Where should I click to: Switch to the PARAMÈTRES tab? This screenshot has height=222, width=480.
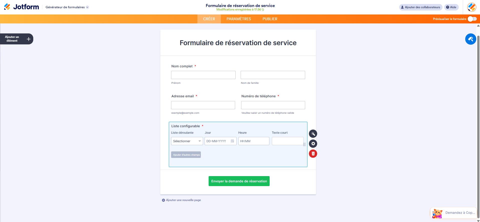coord(238,19)
